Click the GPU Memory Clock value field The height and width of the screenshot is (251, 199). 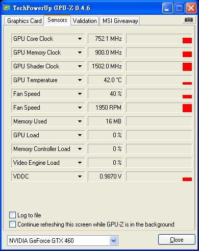106,53
